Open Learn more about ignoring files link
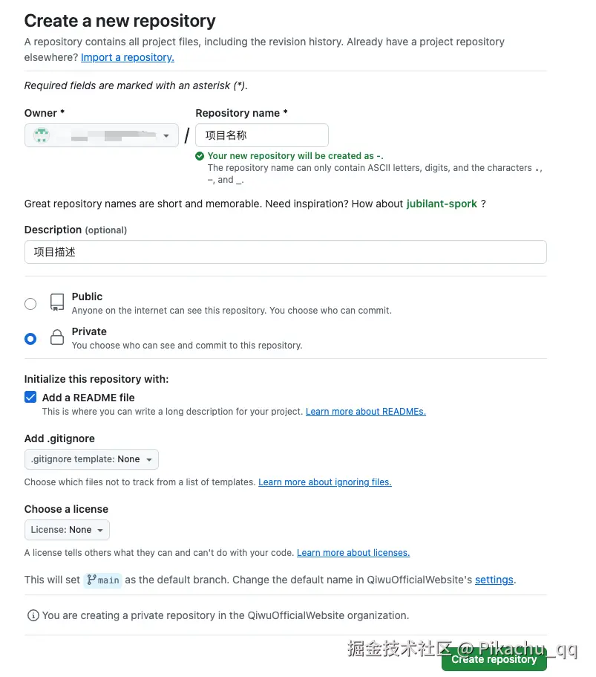This screenshot has height=677, width=596. point(324,482)
